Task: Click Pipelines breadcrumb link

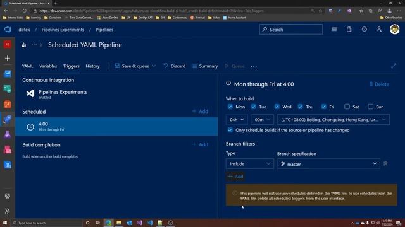Action: 104,30
